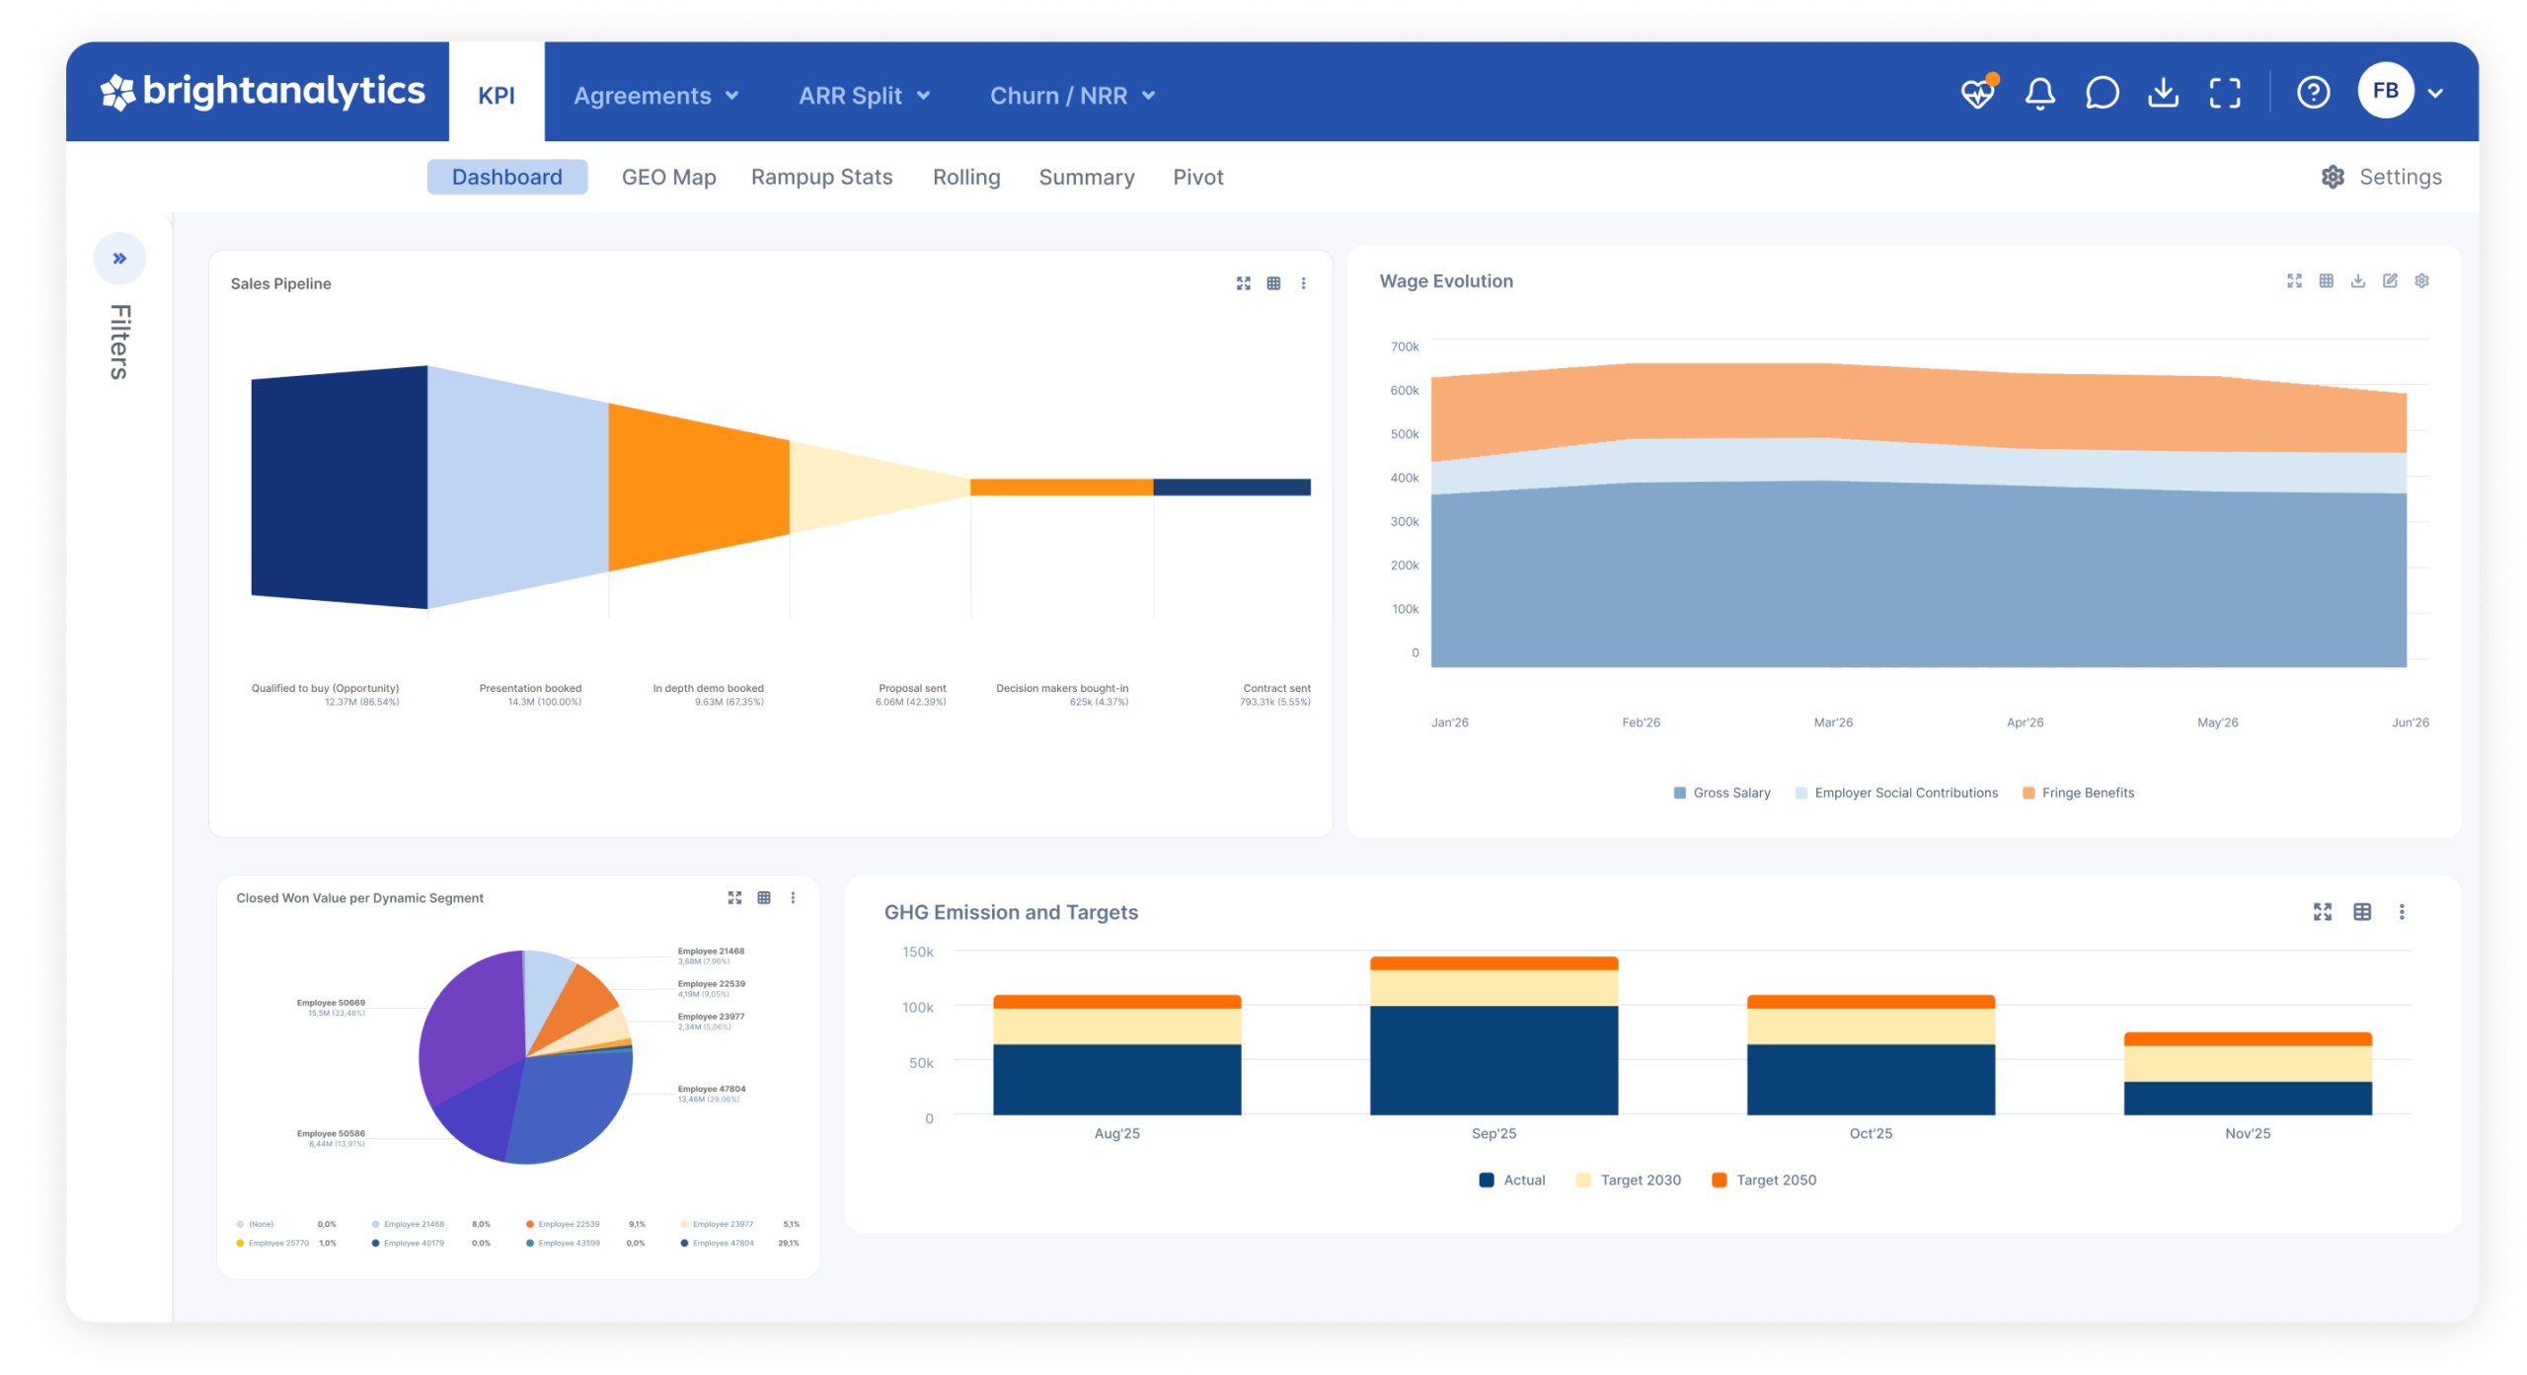Expand the Wage Evolution chart

click(2293, 281)
